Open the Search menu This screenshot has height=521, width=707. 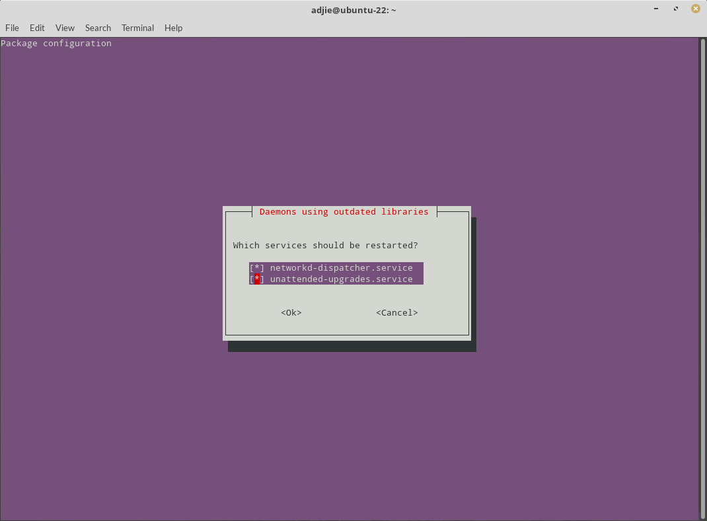[x=98, y=28]
